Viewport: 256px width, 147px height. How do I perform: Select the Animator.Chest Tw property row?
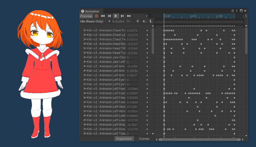tap(116, 39)
